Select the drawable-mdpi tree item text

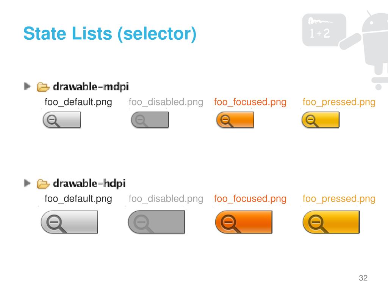click(x=91, y=87)
